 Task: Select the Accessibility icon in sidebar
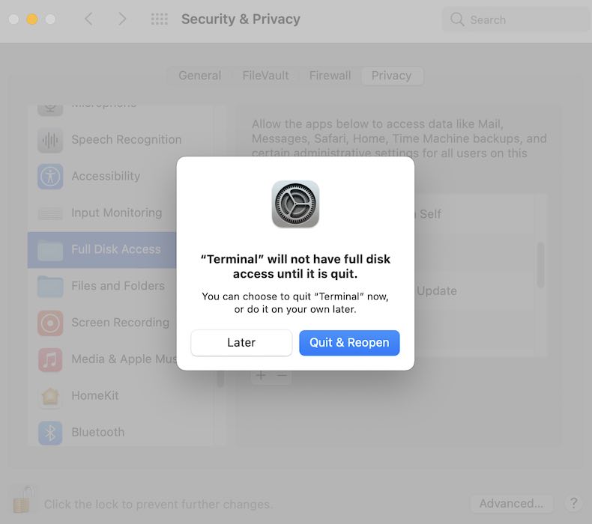[50, 176]
